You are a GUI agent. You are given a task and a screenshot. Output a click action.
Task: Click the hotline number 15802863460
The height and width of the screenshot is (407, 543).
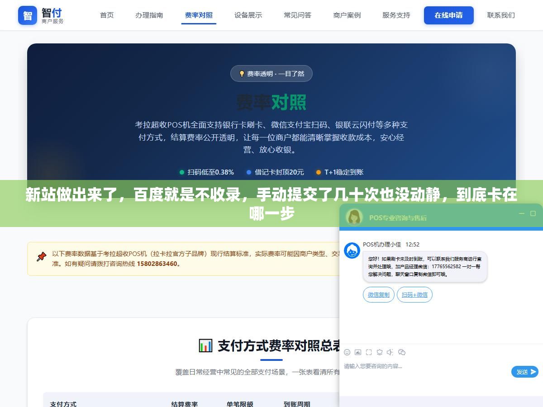157,264
